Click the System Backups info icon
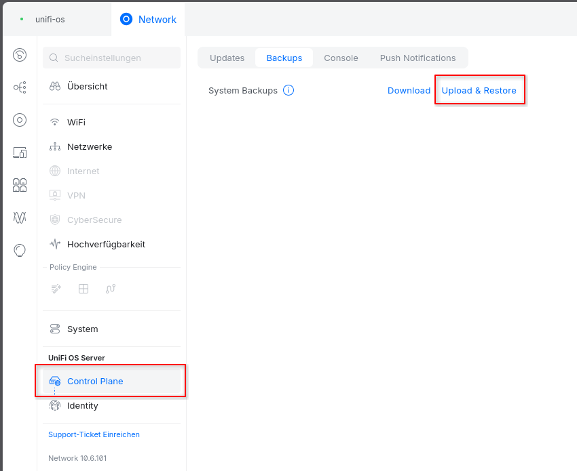The height and width of the screenshot is (471, 577). point(288,90)
